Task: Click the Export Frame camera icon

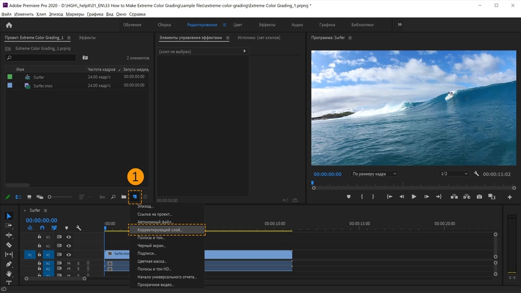Action: pos(479,197)
